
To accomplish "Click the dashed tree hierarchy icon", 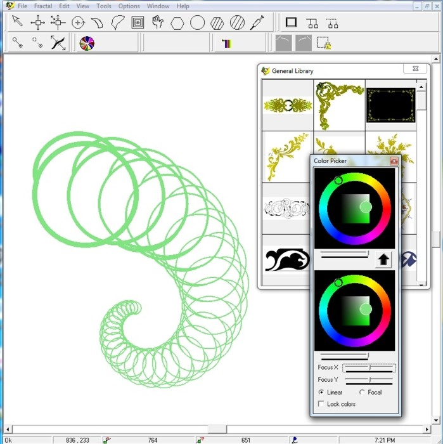I will coord(333,23).
